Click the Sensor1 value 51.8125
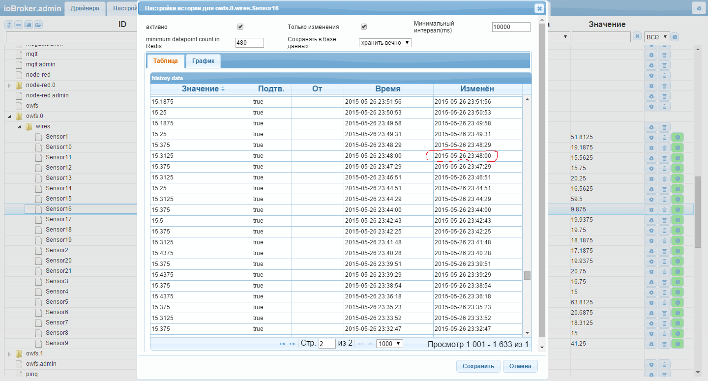 coord(582,137)
